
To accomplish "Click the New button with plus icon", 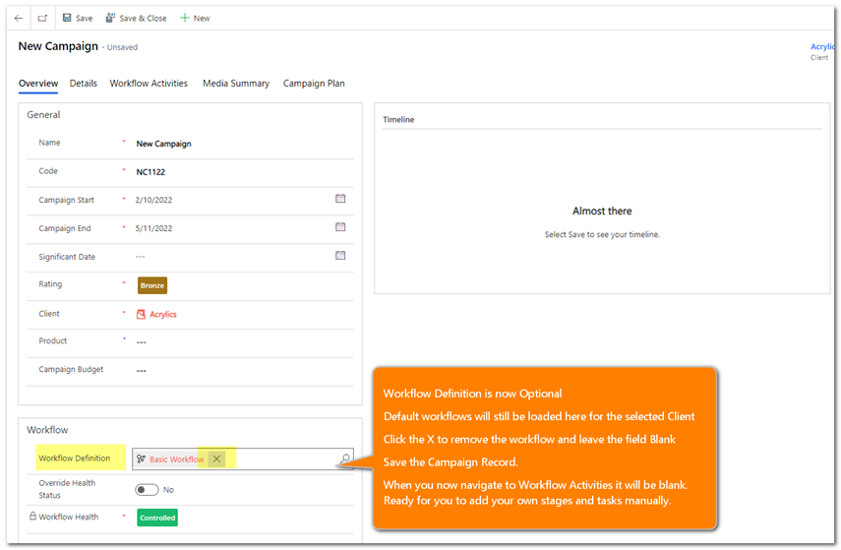I will [195, 18].
